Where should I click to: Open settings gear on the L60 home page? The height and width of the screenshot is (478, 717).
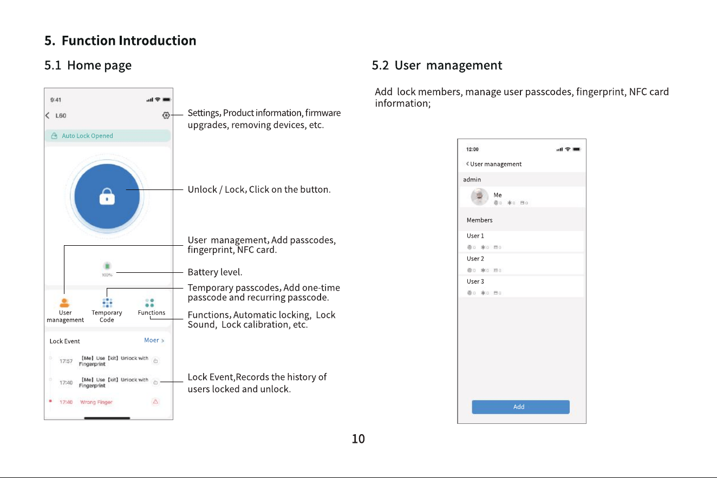click(166, 115)
